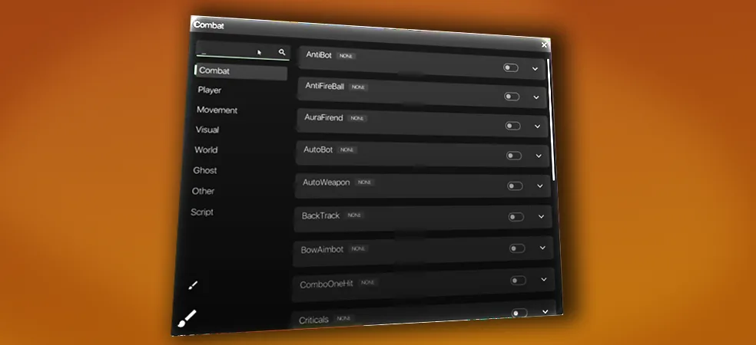Focus the search input field
This screenshot has height=345, width=756.
click(227, 51)
